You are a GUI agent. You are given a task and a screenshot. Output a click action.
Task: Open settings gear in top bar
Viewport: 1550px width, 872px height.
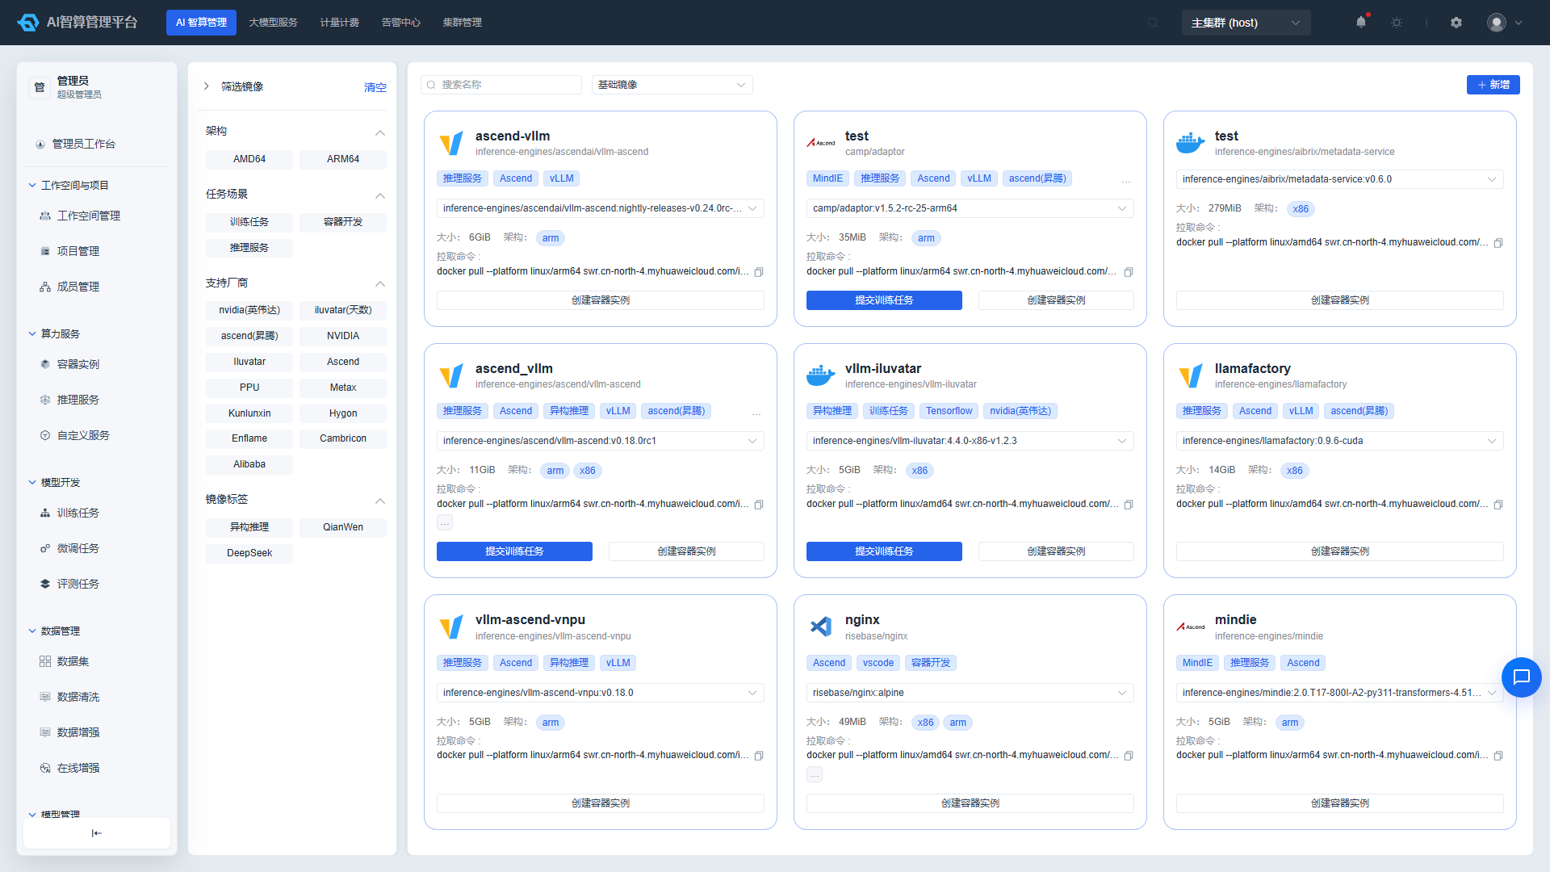point(1456,23)
